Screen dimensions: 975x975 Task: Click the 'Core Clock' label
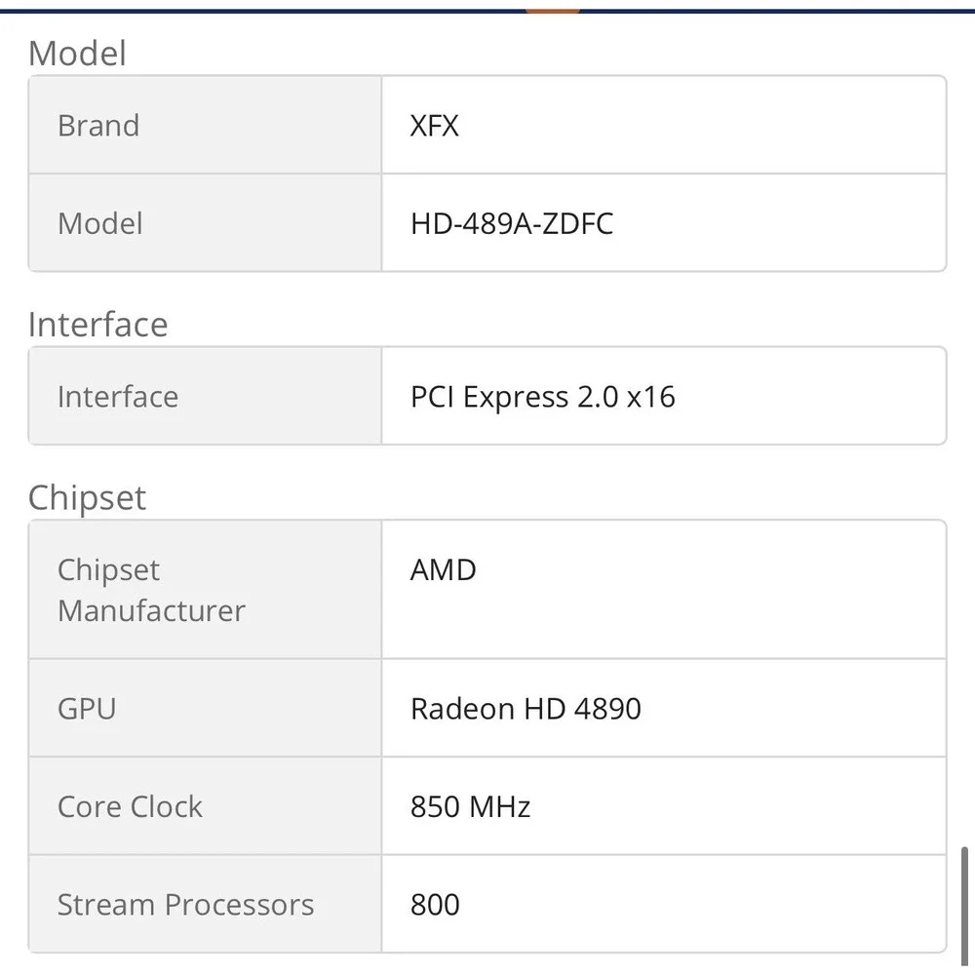(130, 806)
